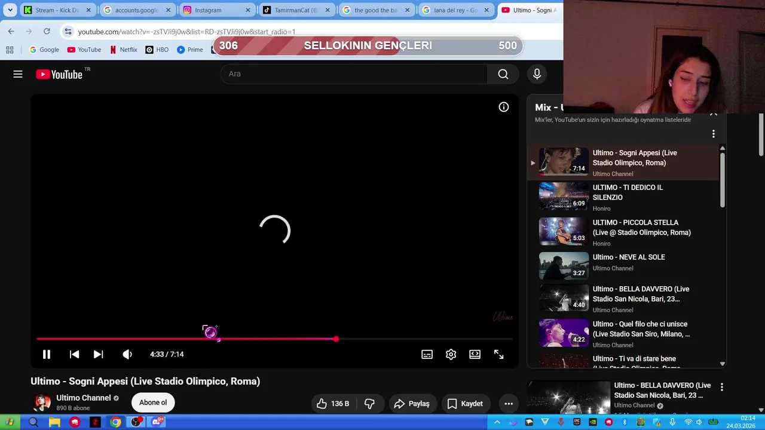Switch to accounts.google tab
The image size is (765, 430).
click(x=137, y=10)
